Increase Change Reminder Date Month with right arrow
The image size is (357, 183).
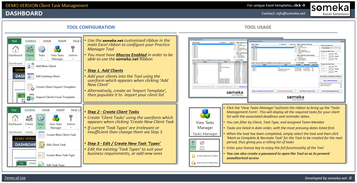coord(332,69)
